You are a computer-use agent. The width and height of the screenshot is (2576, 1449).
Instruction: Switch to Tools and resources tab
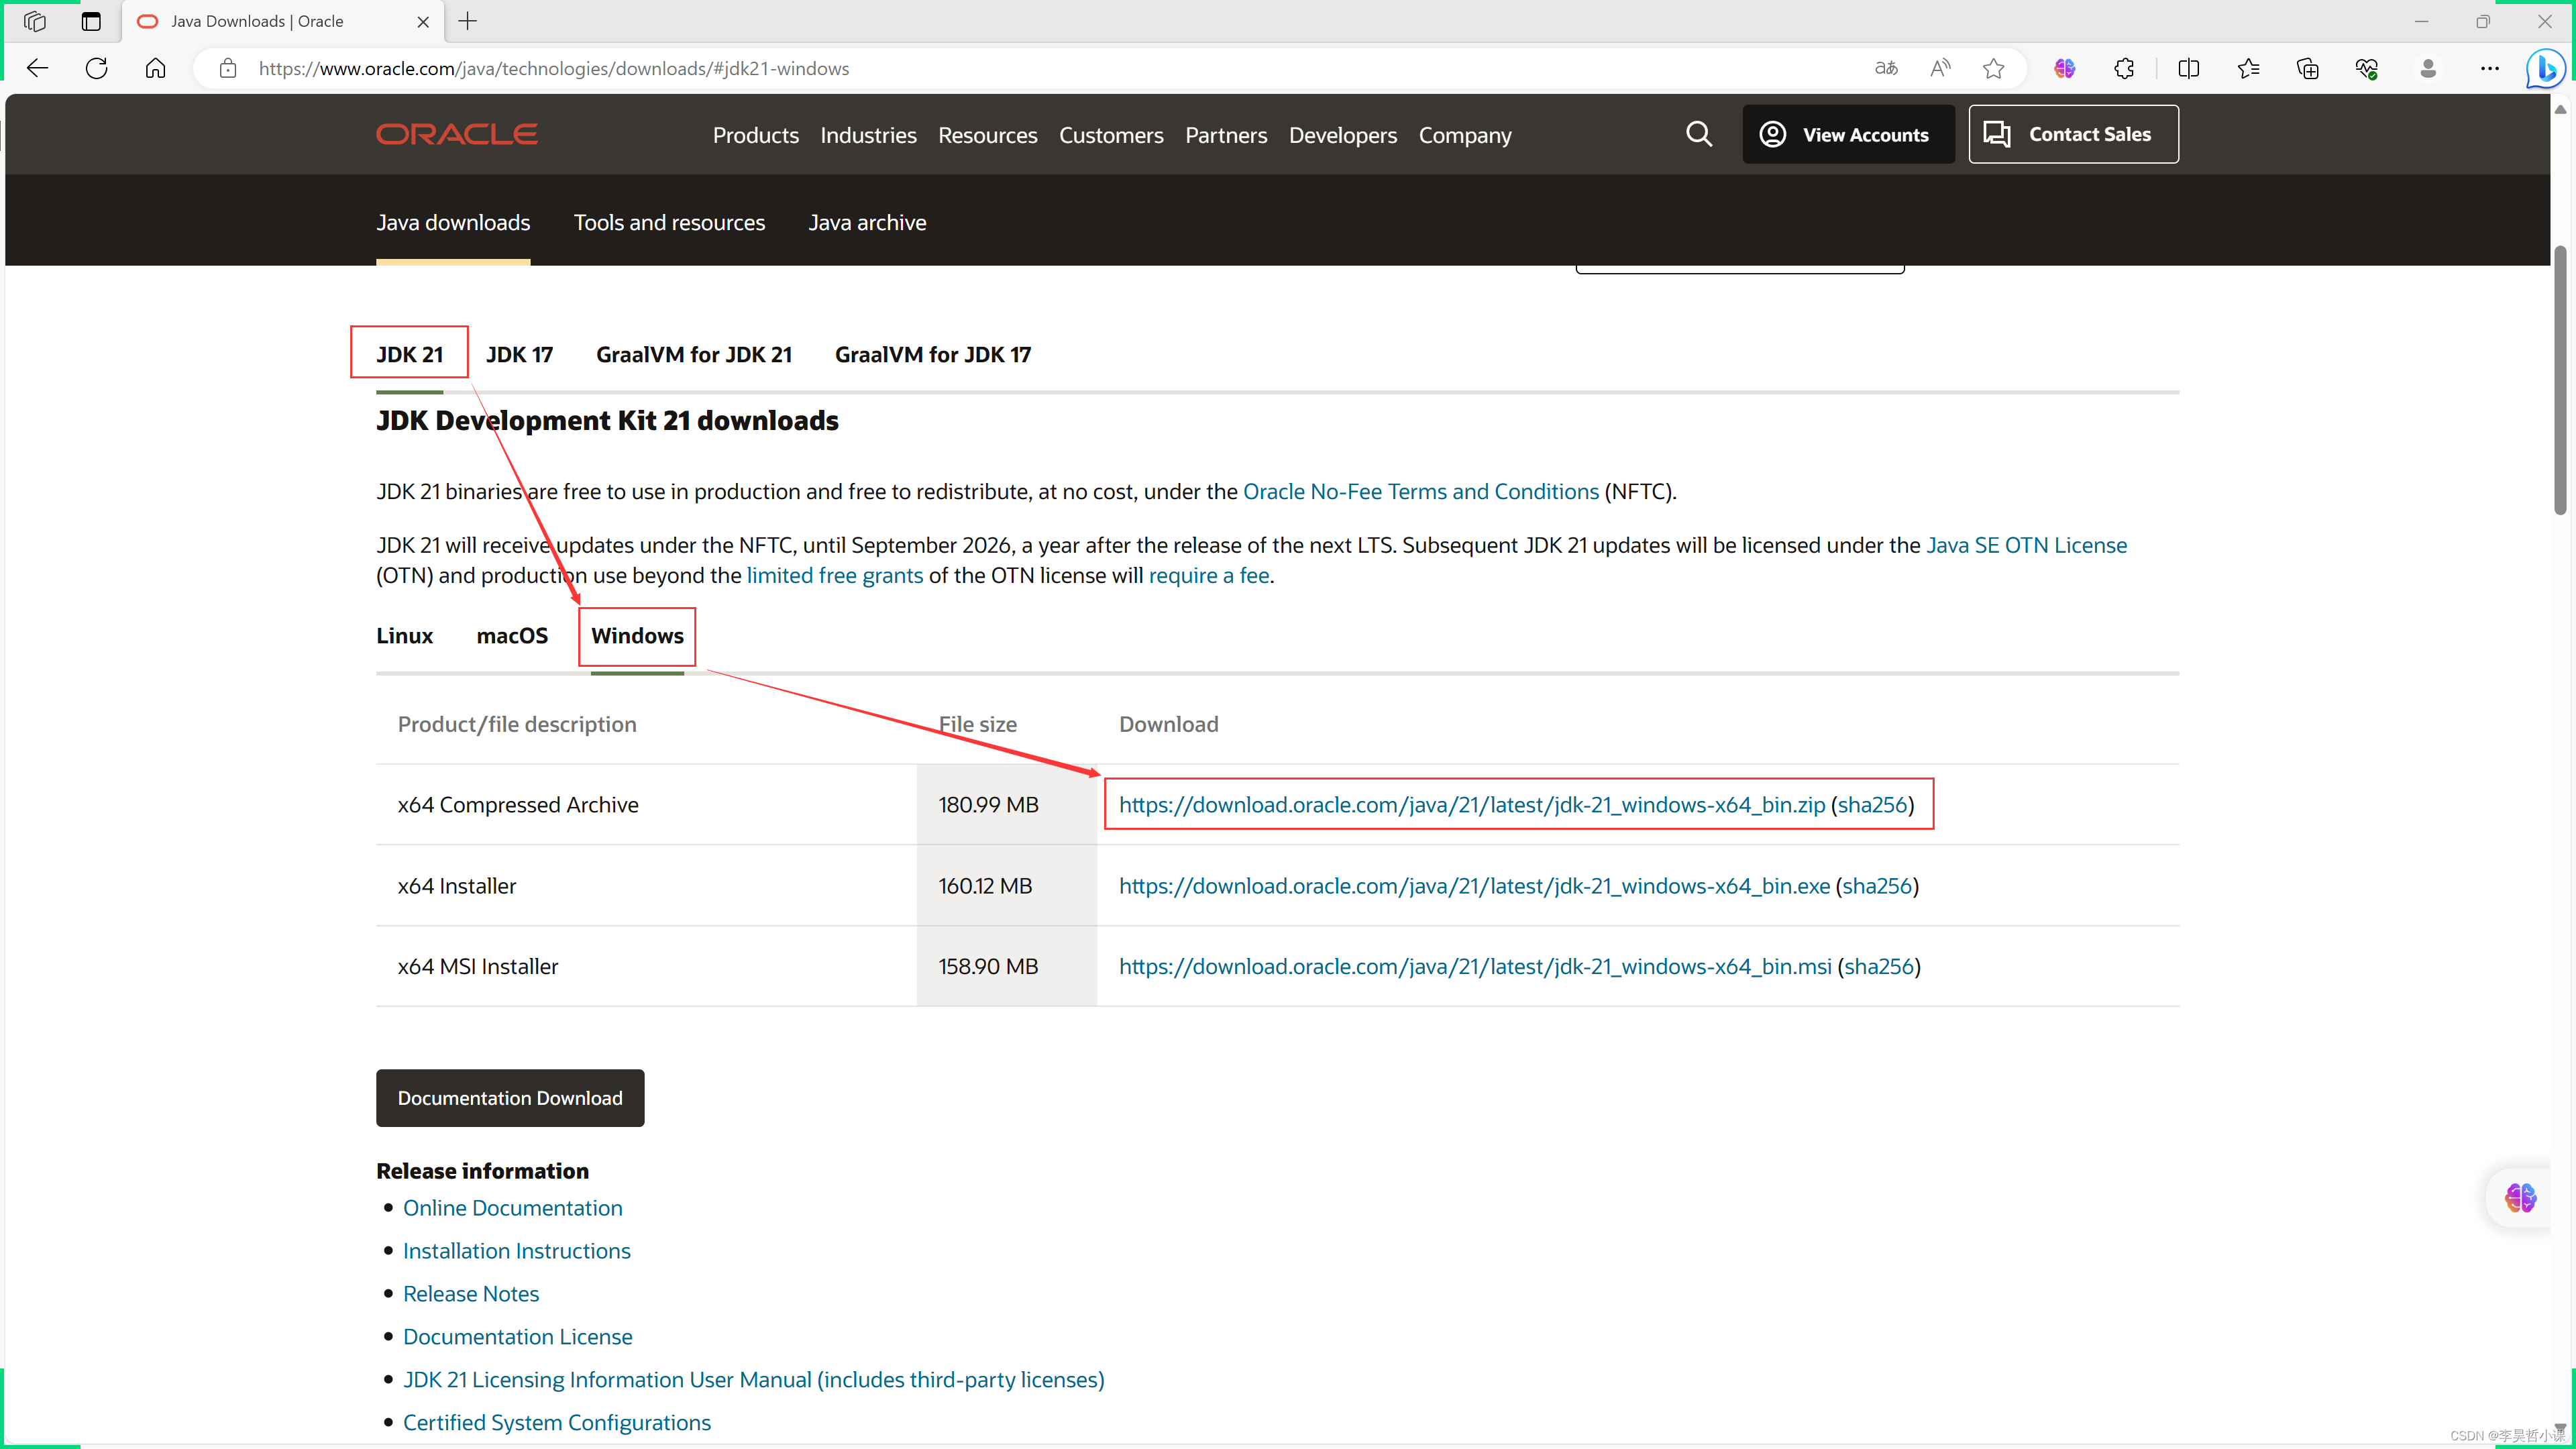pos(669,222)
